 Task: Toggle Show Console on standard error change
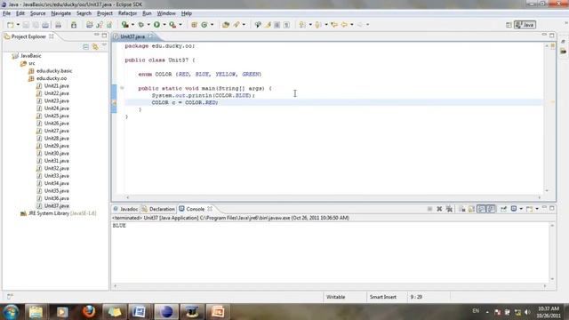click(491, 209)
